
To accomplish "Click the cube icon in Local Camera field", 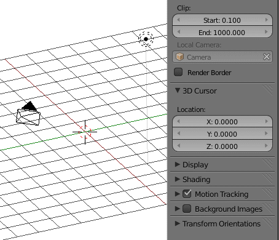I will click(x=179, y=57).
